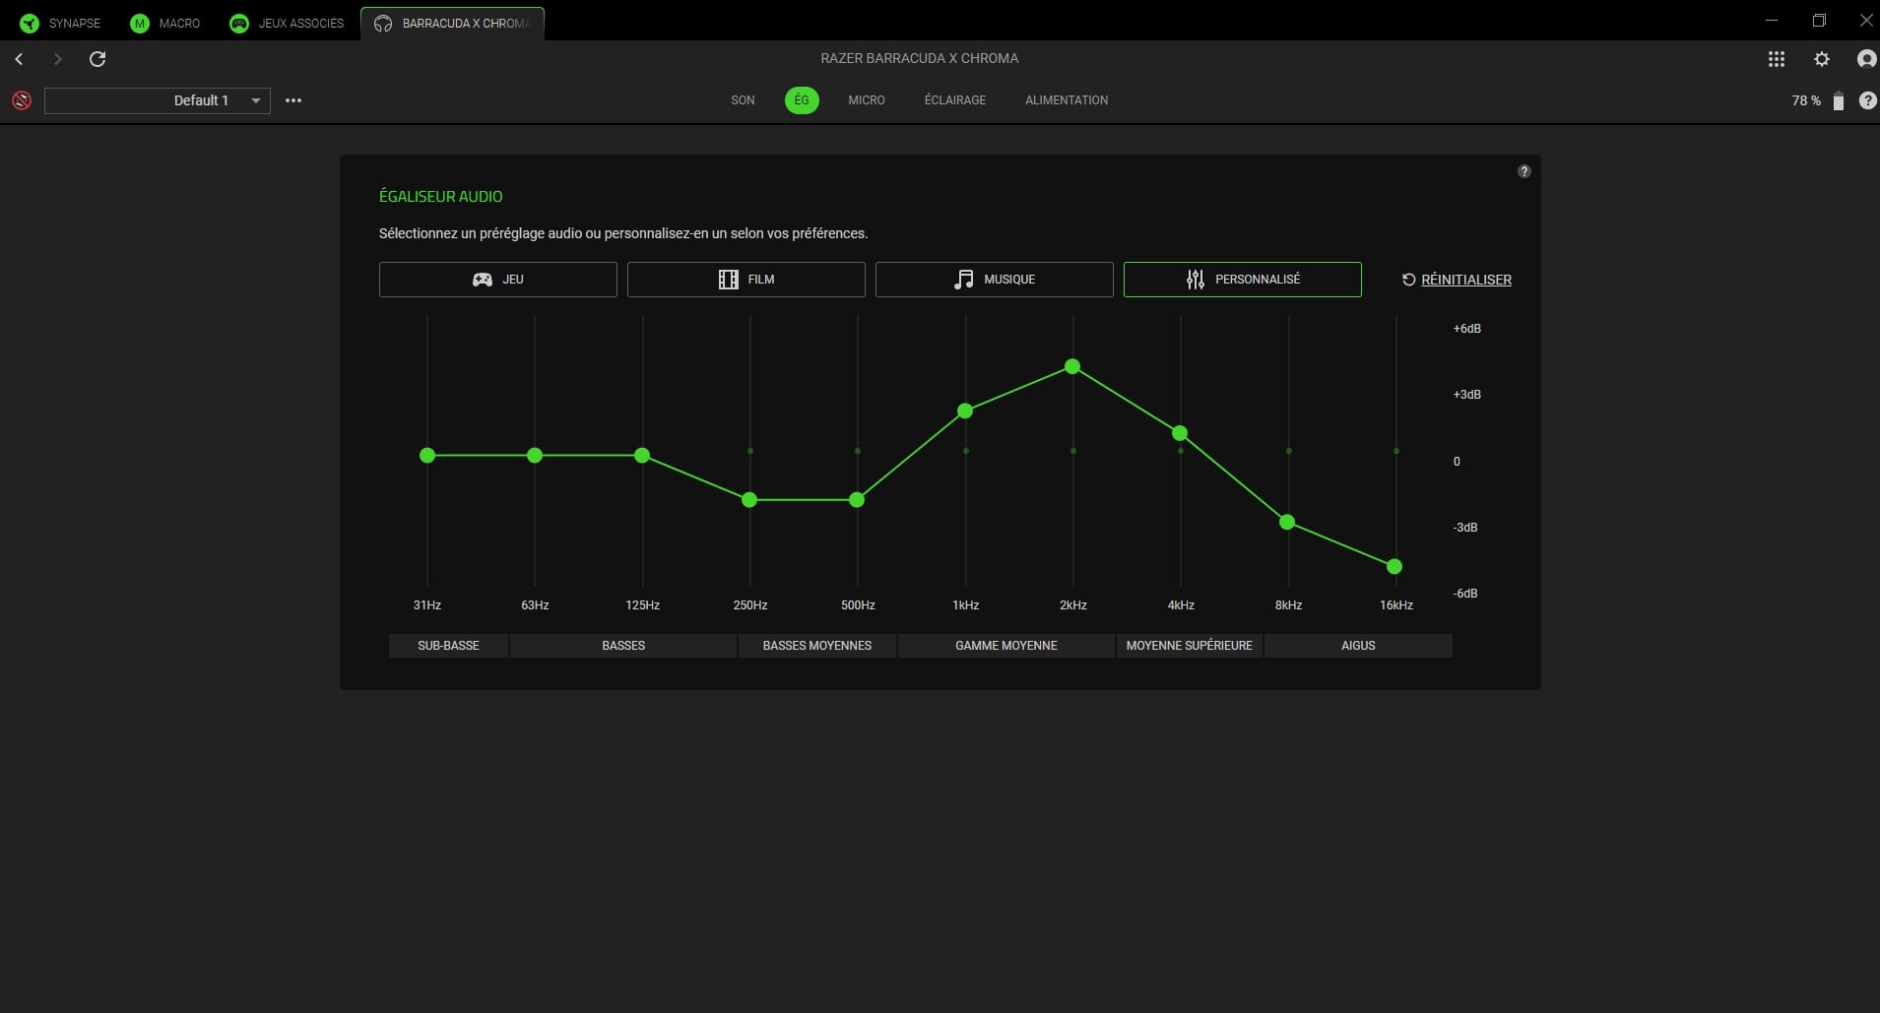The width and height of the screenshot is (1880, 1013).
Task: Click the refresh icon
Action: click(x=97, y=59)
